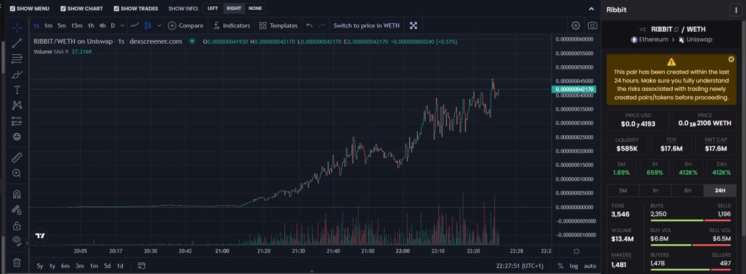The height and width of the screenshot is (274, 746).
Task: Select the text annotation tool
Action: [17, 89]
